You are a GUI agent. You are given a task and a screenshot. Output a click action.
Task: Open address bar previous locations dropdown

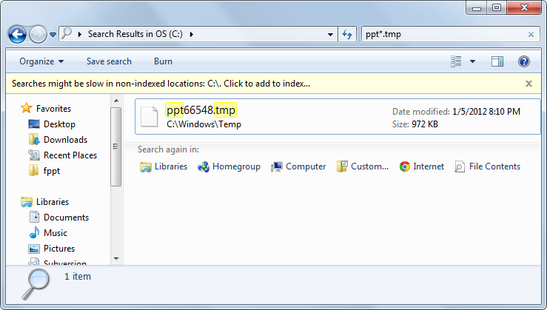click(x=330, y=34)
